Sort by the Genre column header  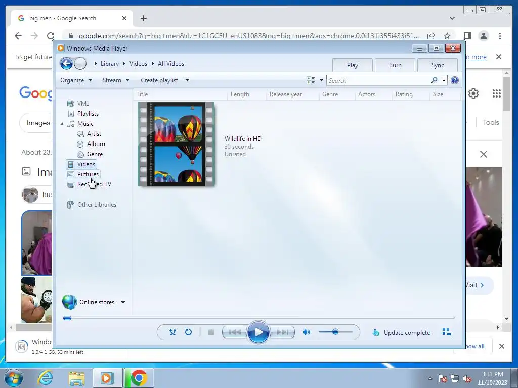coord(337,94)
